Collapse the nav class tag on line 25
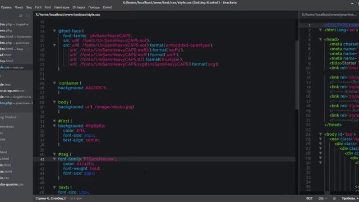 pyautogui.click(x=320, y=139)
